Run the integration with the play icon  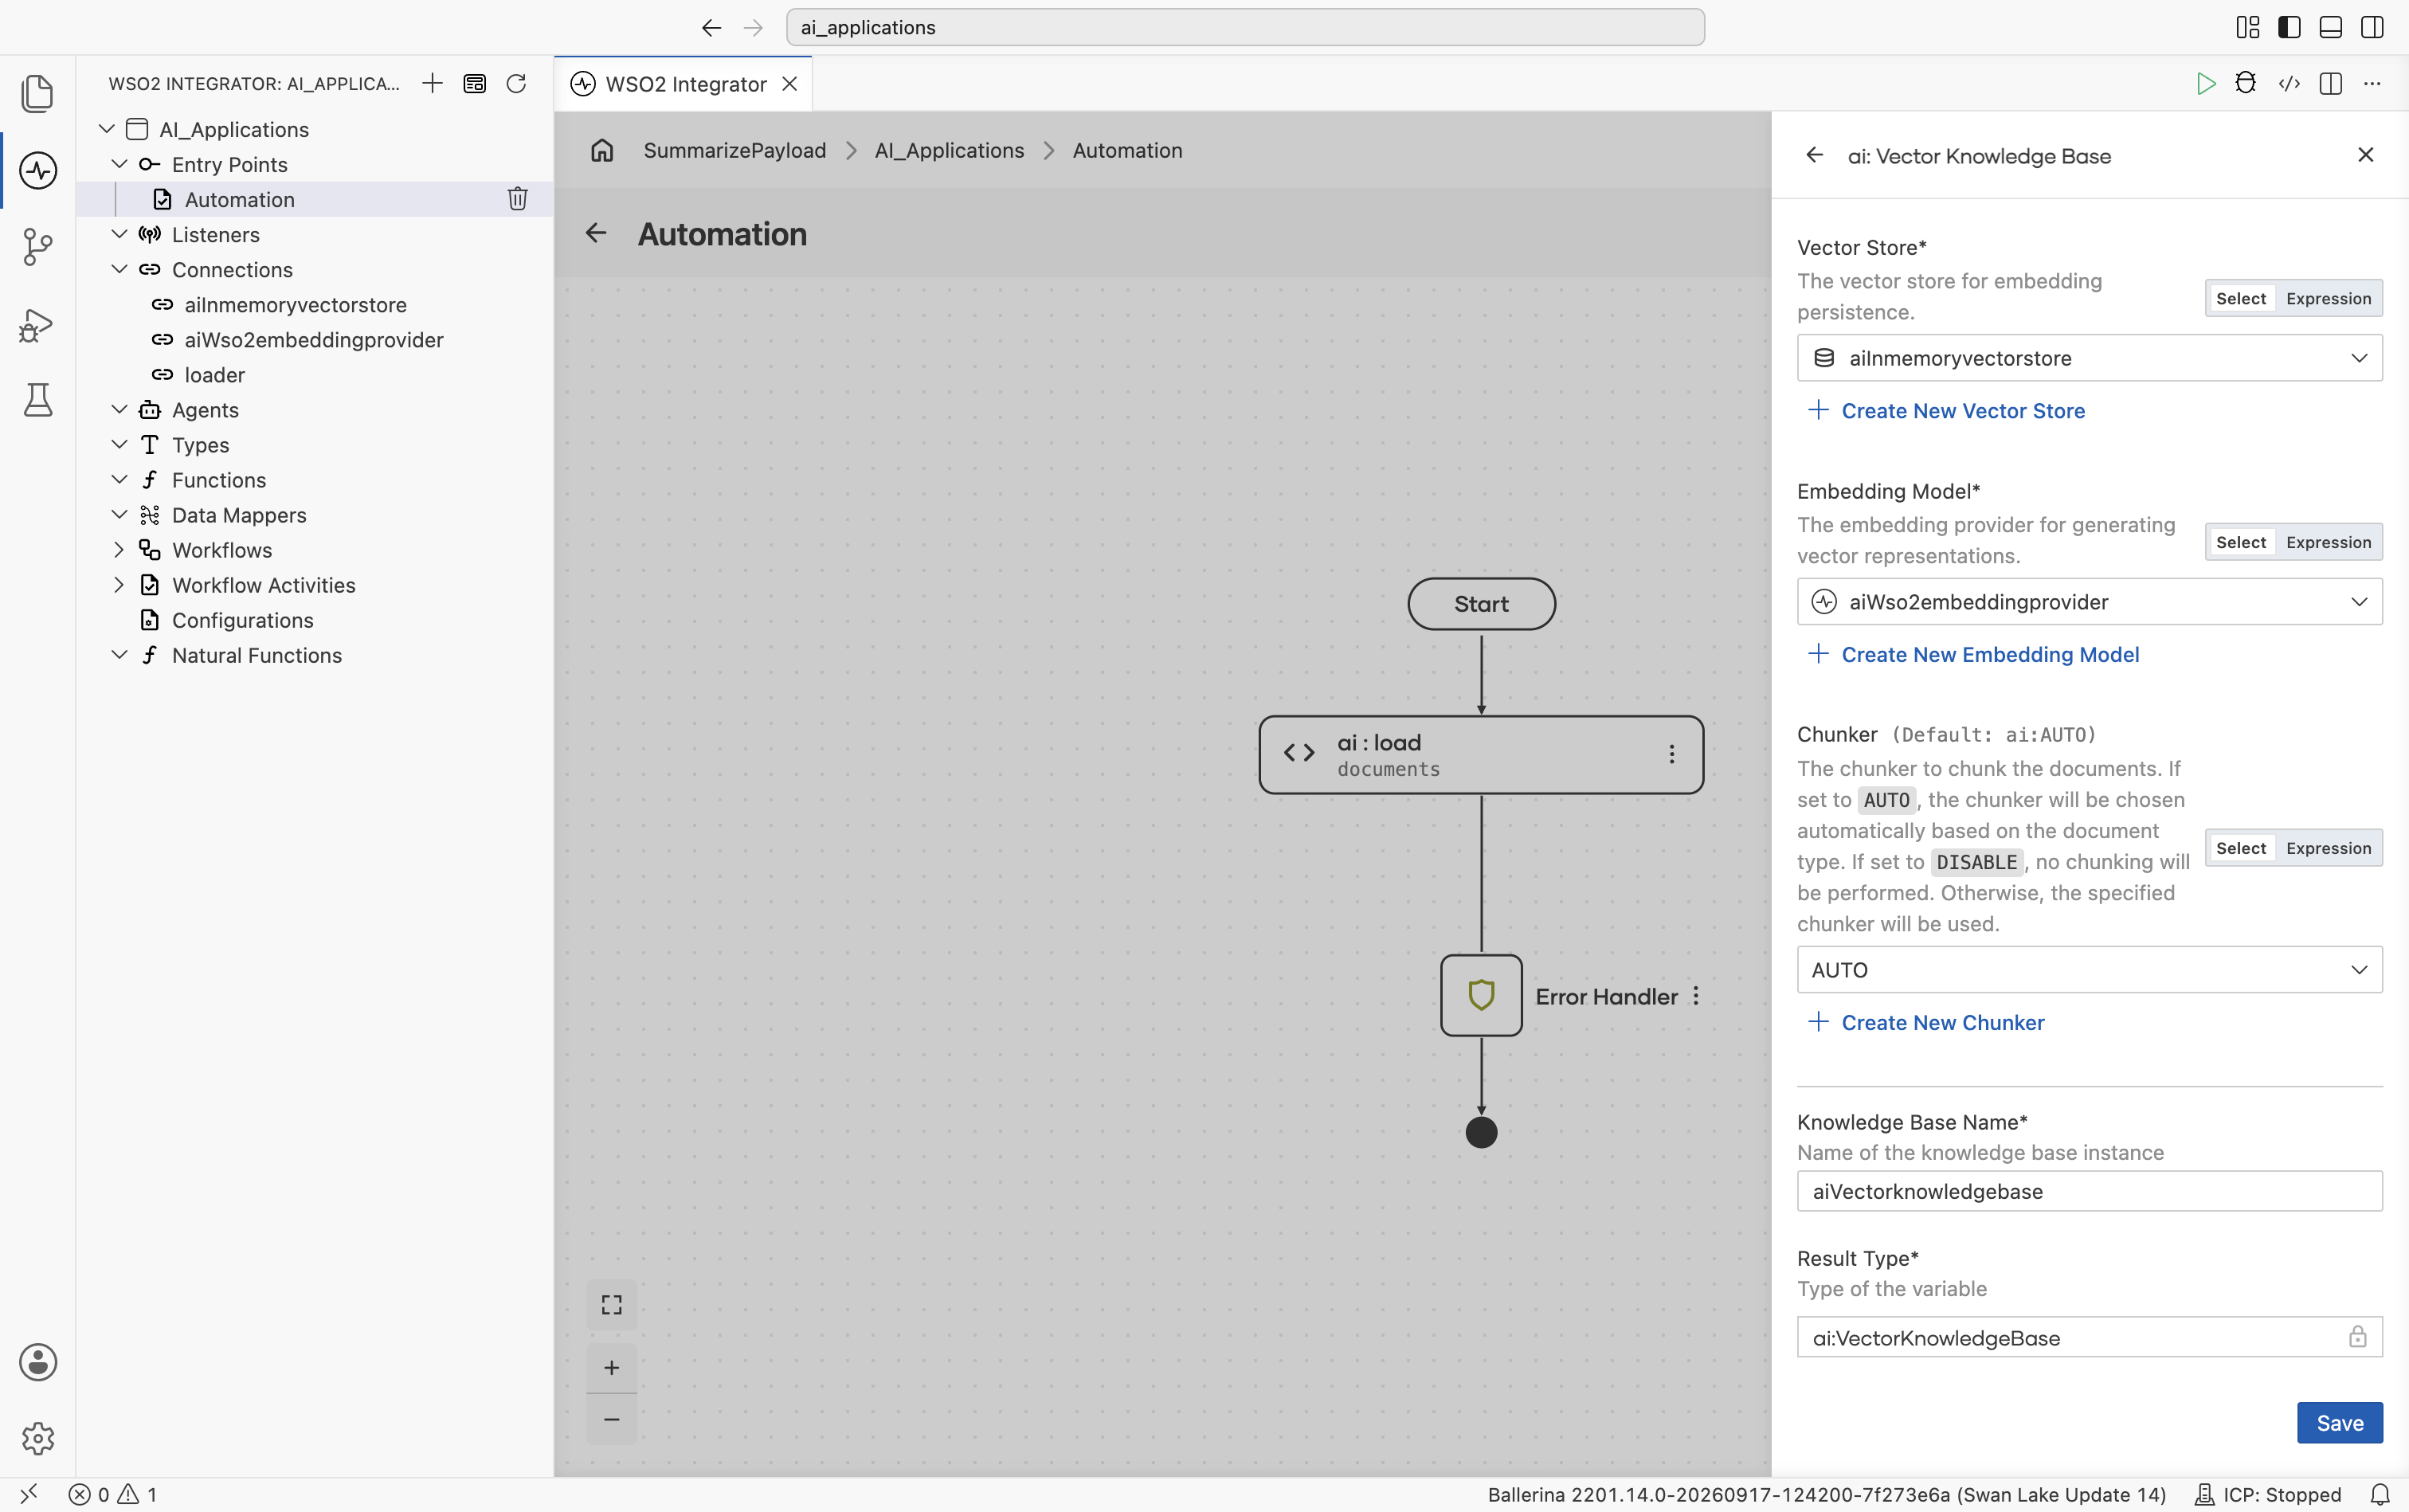[x=2204, y=83]
